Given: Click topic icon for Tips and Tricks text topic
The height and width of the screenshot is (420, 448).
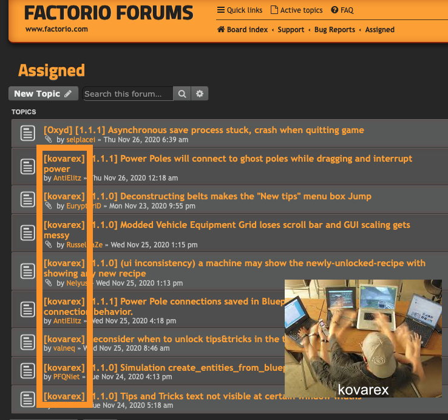Looking at the screenshot, I should (x=28, y=399).
